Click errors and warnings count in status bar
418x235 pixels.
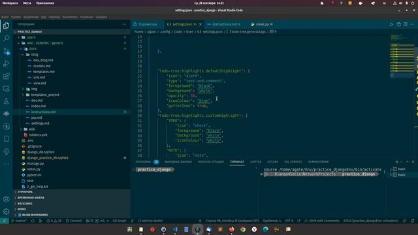pos(54,221)
